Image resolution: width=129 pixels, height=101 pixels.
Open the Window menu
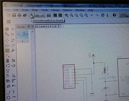point(80,10)
